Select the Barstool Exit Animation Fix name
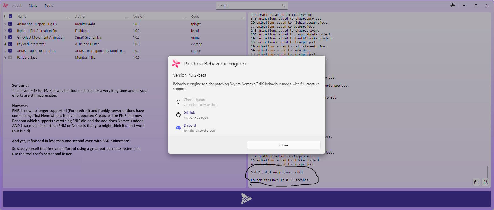 pos(37,31)
